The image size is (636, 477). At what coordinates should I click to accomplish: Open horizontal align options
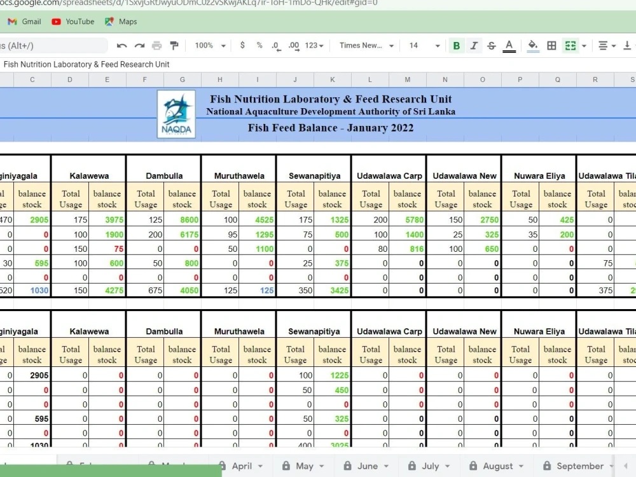(607, 46)
